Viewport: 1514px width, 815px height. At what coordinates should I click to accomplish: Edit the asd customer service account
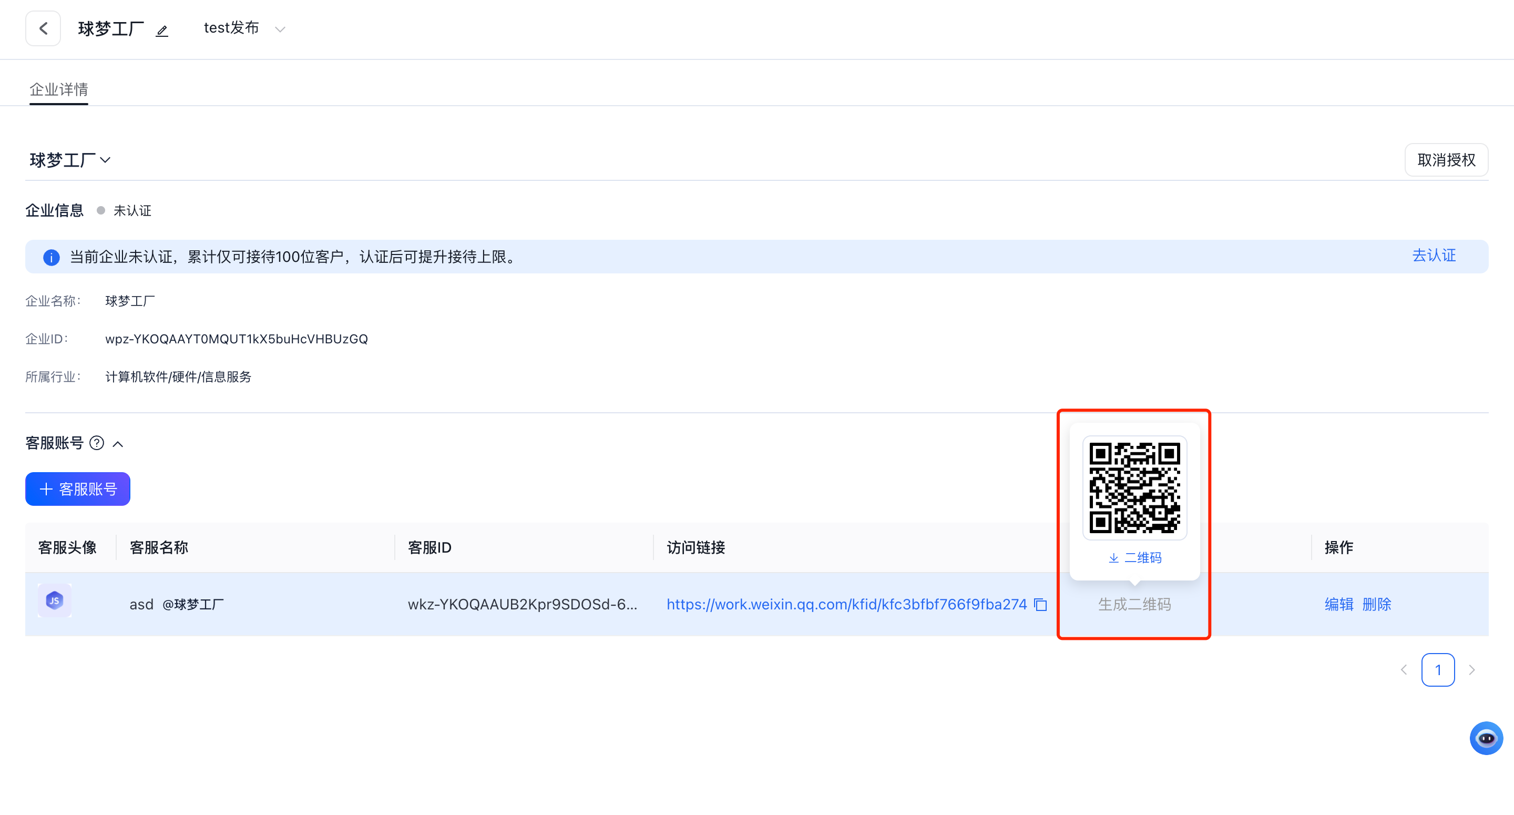(x=1339, y=604)
